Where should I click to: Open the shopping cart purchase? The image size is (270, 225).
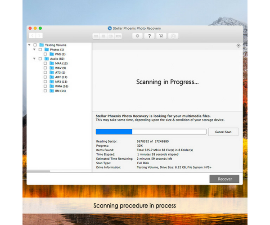coord(161,36)
